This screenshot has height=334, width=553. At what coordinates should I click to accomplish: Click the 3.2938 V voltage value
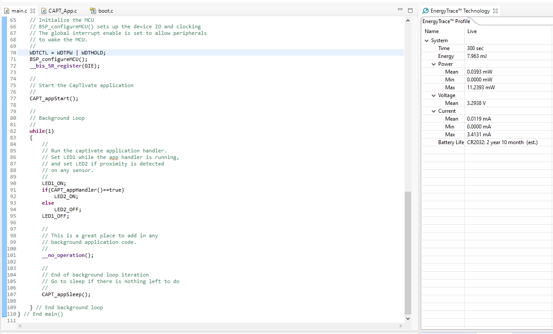(476, 103)
